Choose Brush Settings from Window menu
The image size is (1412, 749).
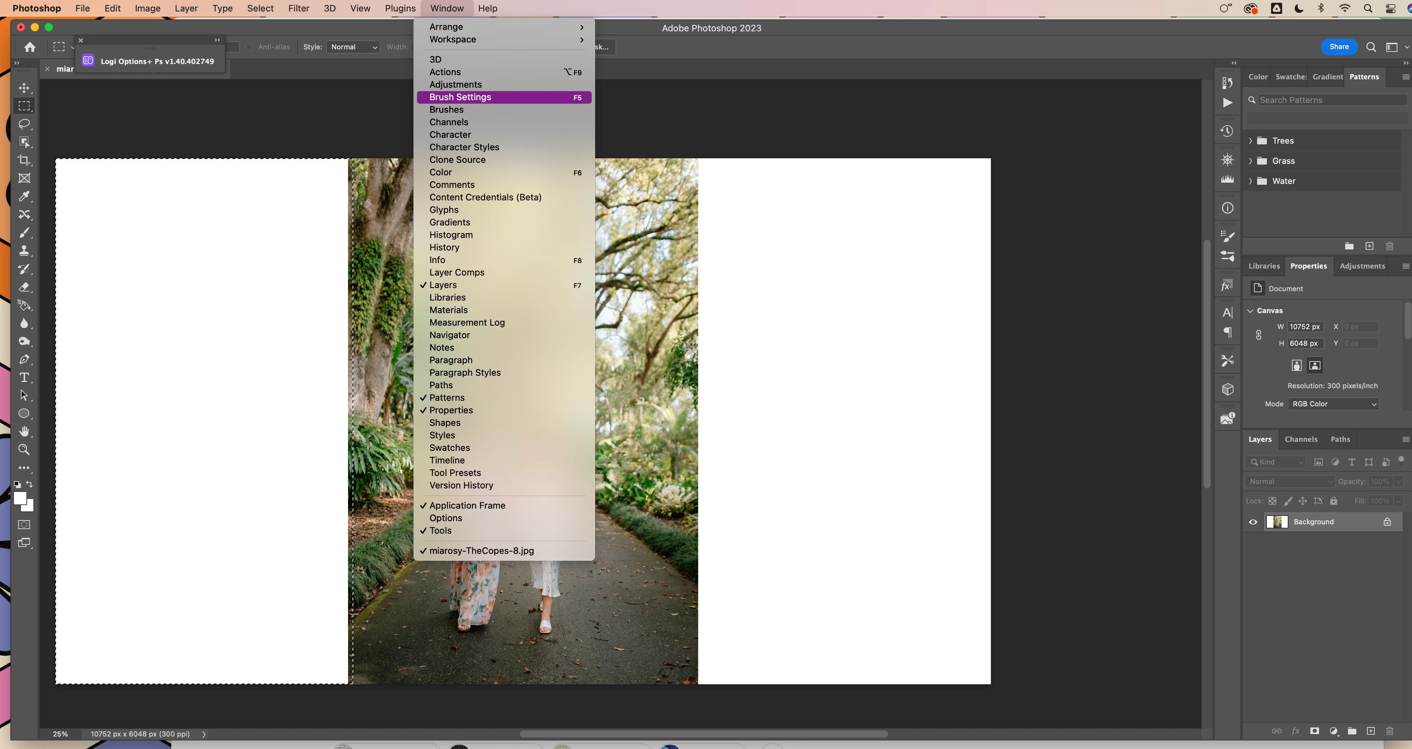pos(460,97)
